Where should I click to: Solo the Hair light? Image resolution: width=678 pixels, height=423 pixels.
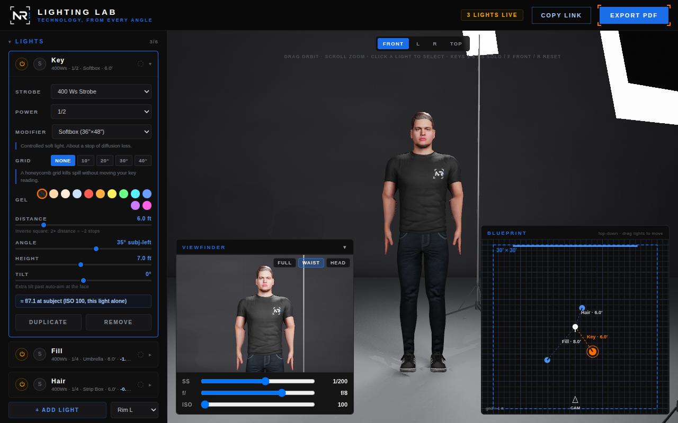pyautogui.click(x=40, y=384)
